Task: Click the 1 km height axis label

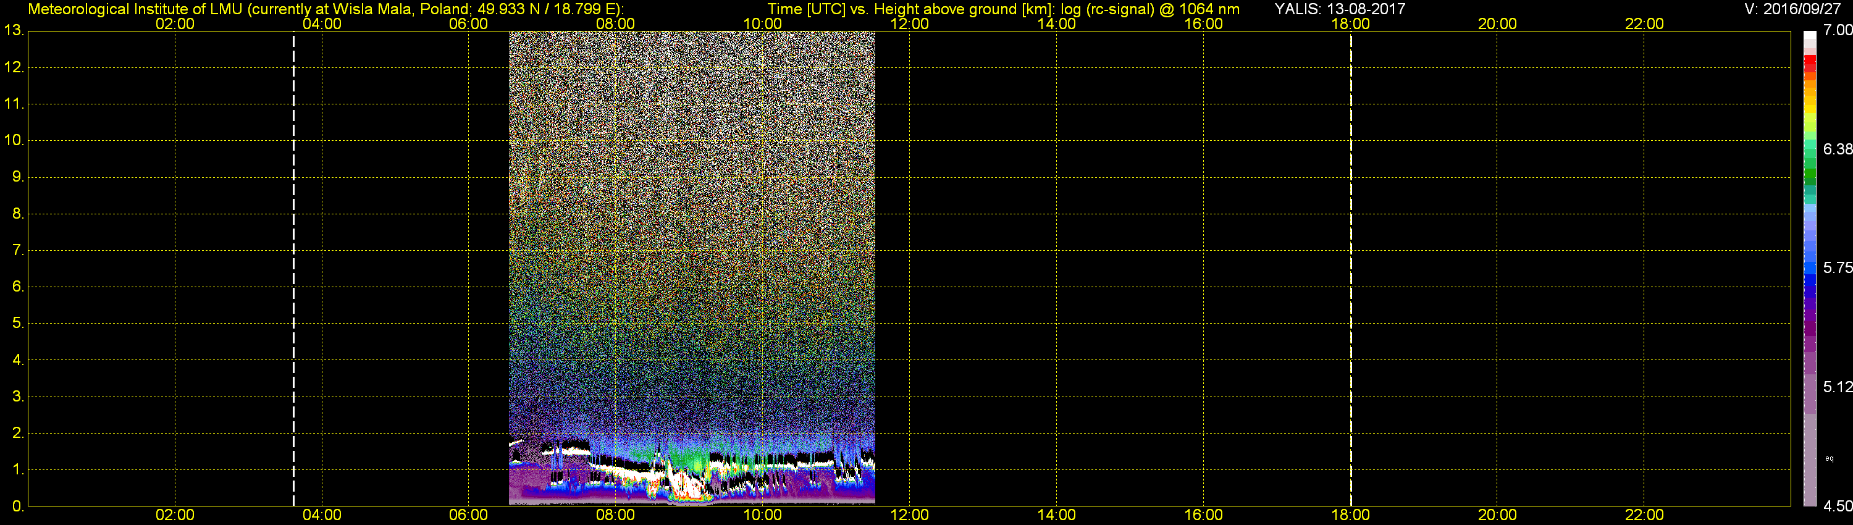Action: coord(18,469)
